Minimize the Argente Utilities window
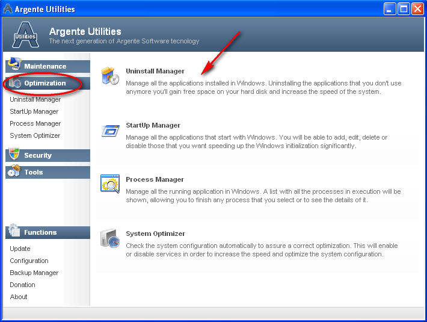The height and width of the screenshot is (322, 427). coord(390,9)
